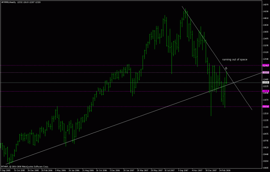270x172 pixels.
Task: Click the lowest magenta price label above 11510
Action: [x=265, y=107]
